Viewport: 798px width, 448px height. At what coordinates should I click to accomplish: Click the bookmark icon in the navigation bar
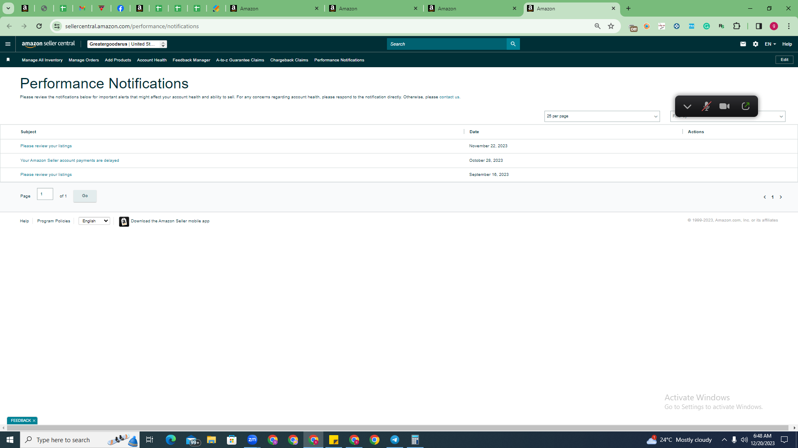[x=8, y=60]
